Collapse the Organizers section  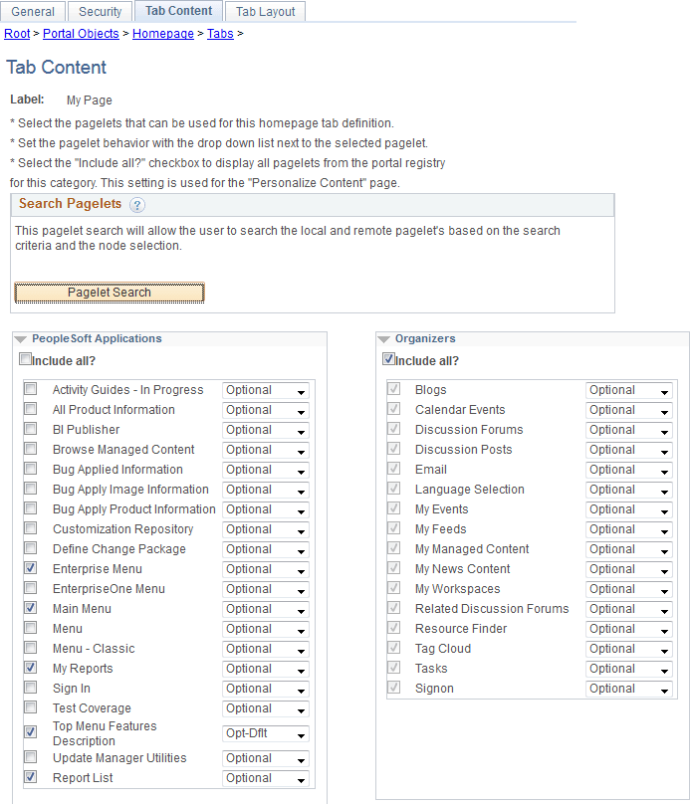[383, 338]
